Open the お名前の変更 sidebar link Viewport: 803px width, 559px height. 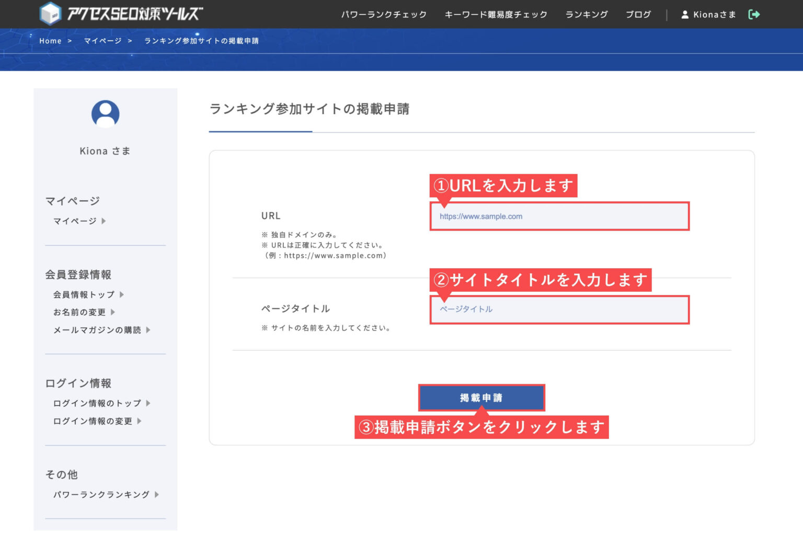[x=78, y=312]
